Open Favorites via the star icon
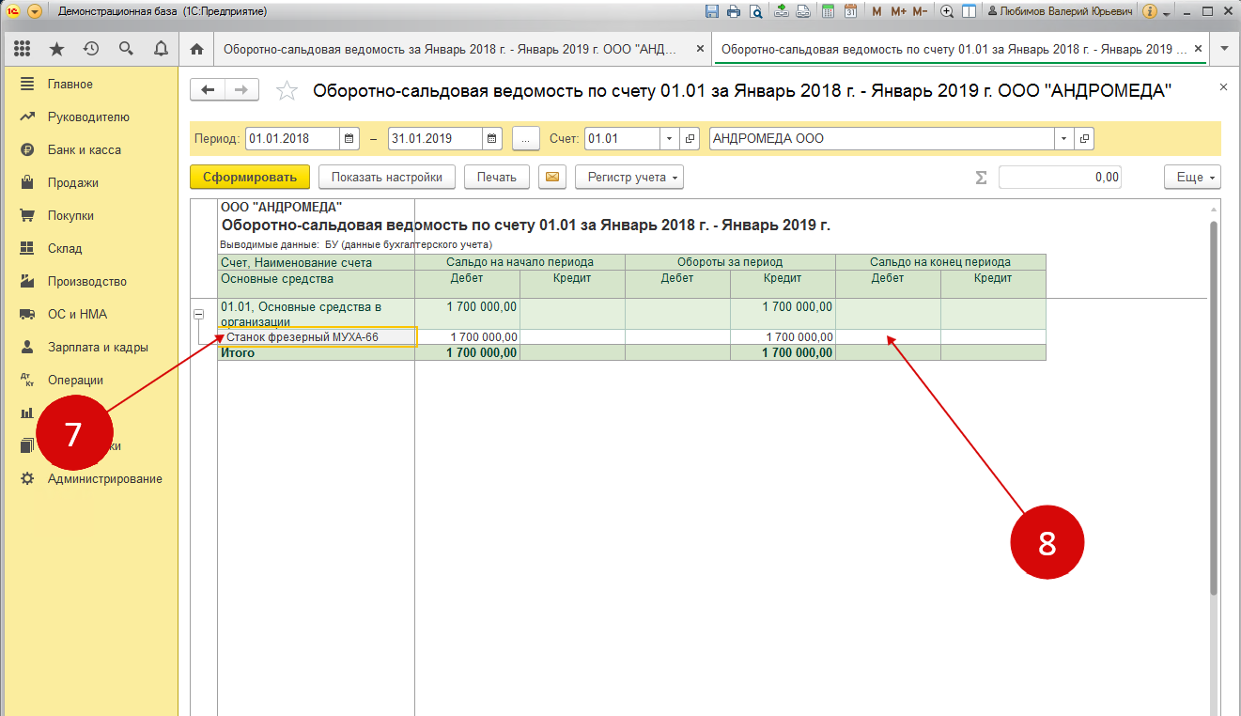 56,49
